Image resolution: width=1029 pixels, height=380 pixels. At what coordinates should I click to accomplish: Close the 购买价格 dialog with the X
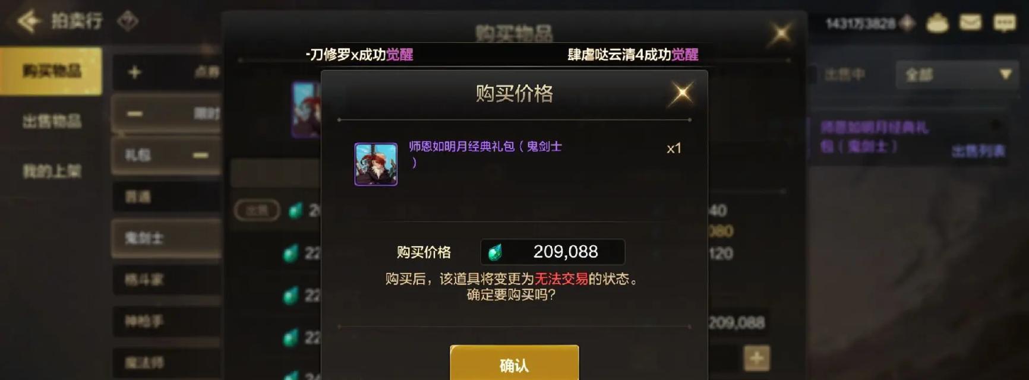(681, 93)
